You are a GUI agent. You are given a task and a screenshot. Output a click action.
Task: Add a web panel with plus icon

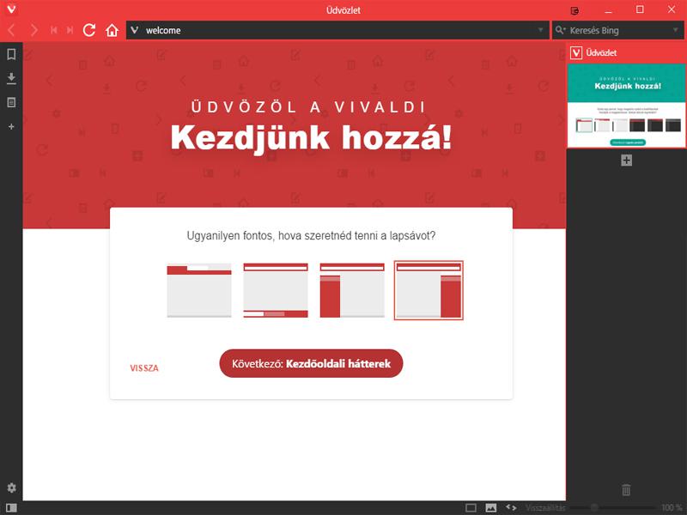click(11, 126)
